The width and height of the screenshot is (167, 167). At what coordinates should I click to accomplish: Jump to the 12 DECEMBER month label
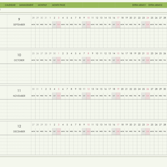pyautogui.click(x=19, y=129)
